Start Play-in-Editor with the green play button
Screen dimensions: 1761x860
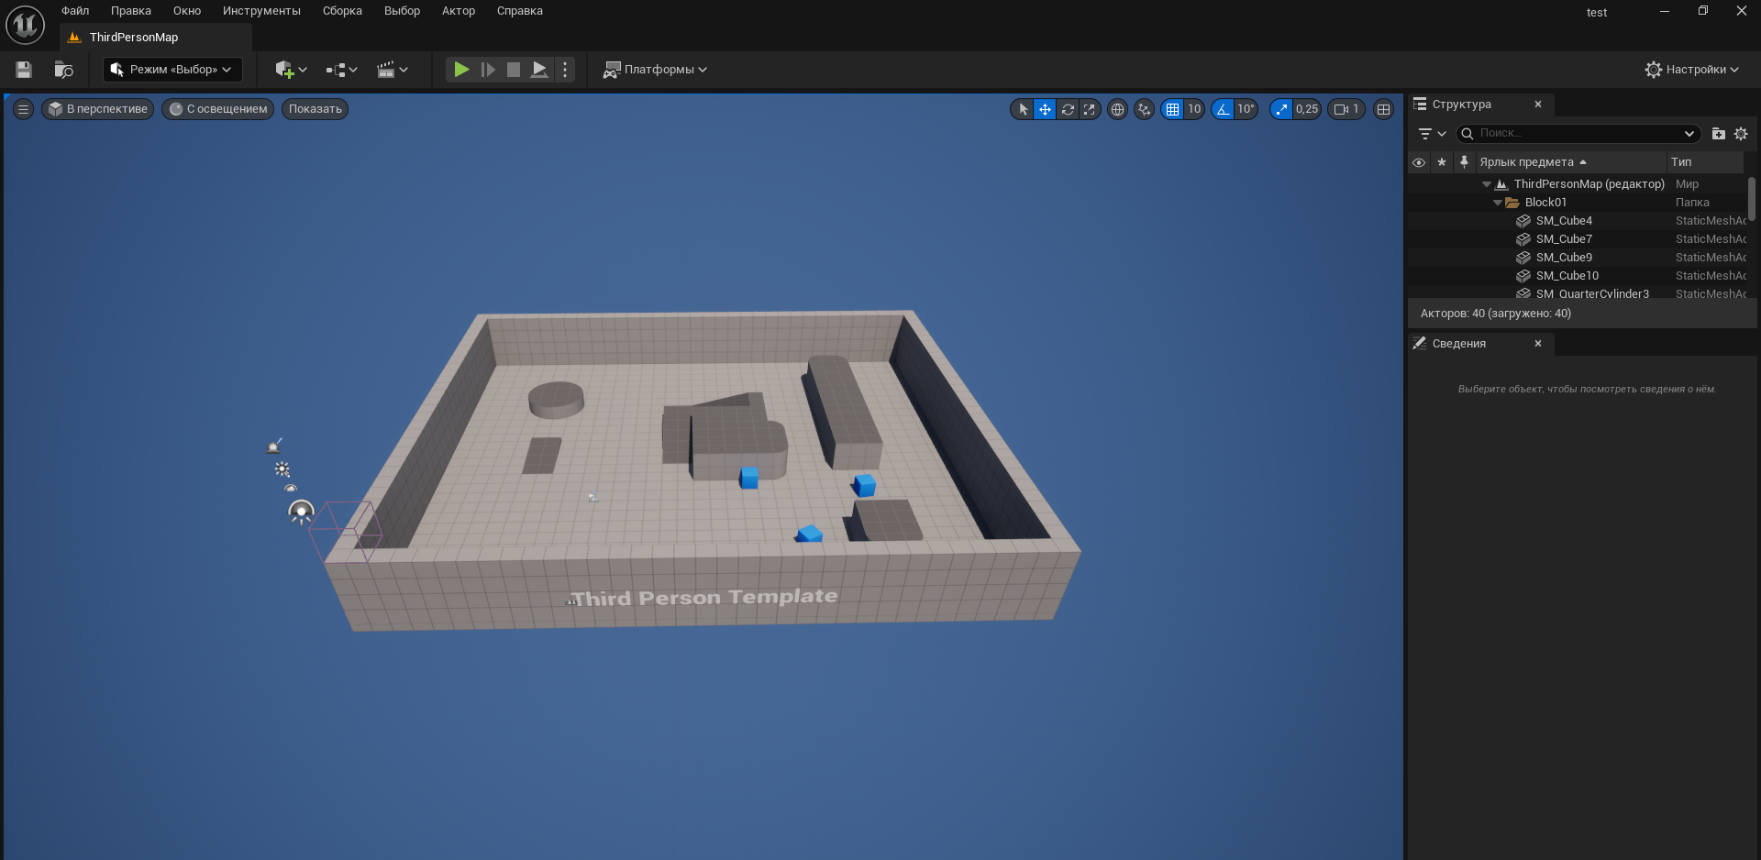pos(461,70)
